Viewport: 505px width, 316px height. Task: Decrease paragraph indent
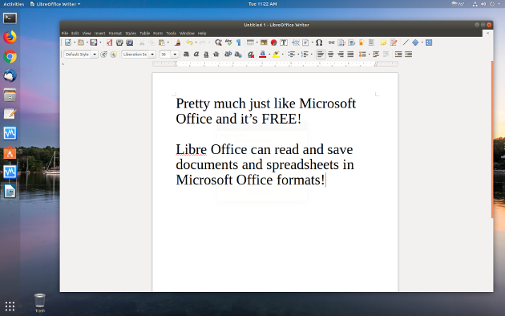(408, 54)
